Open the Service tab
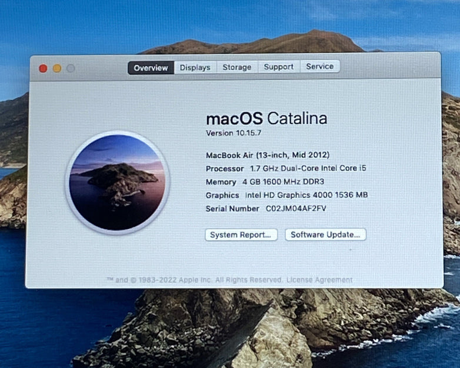The width and height of the screenshot is (460, 368). pyautogui.click(x=320, y=66)
